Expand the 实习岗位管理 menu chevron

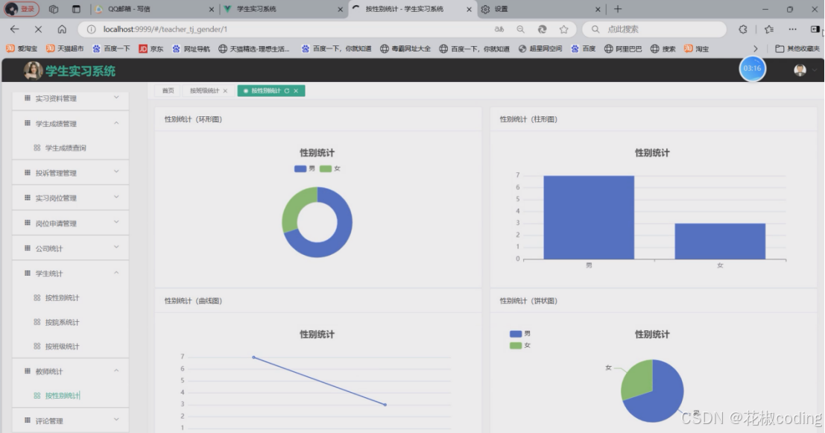point(116,197)
